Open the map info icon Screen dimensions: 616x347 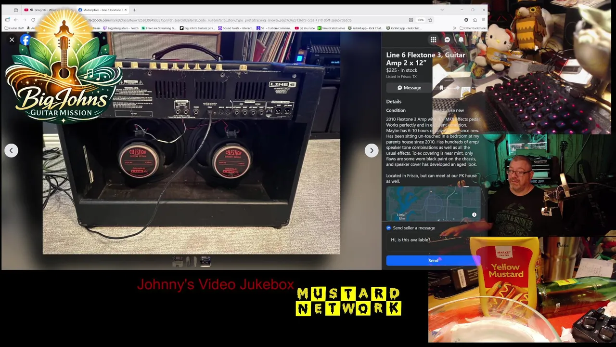(x=474, y=215)
